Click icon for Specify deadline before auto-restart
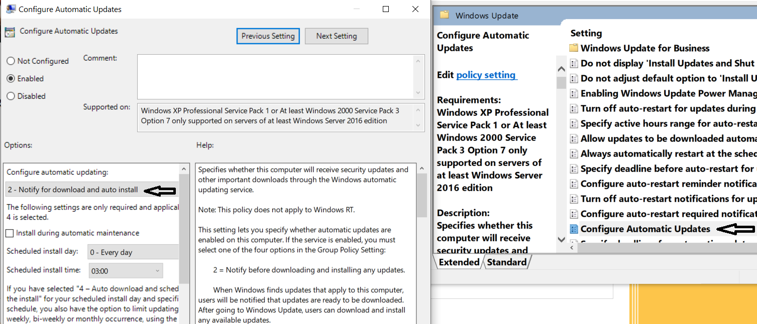Screen dimensions: 757x324 tap(574, 169)
